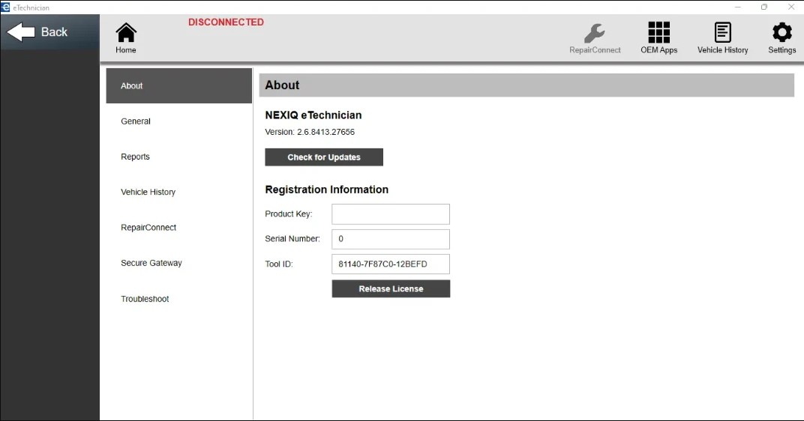
Task: Click the Tool ID text box
Action: 391,264
